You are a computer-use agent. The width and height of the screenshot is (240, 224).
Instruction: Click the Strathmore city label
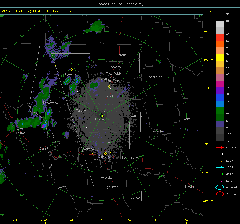[x=130, y=158]
